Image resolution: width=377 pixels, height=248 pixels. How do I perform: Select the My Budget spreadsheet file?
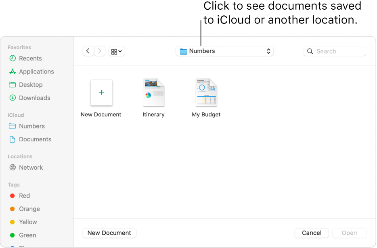[x=206, y=93]
